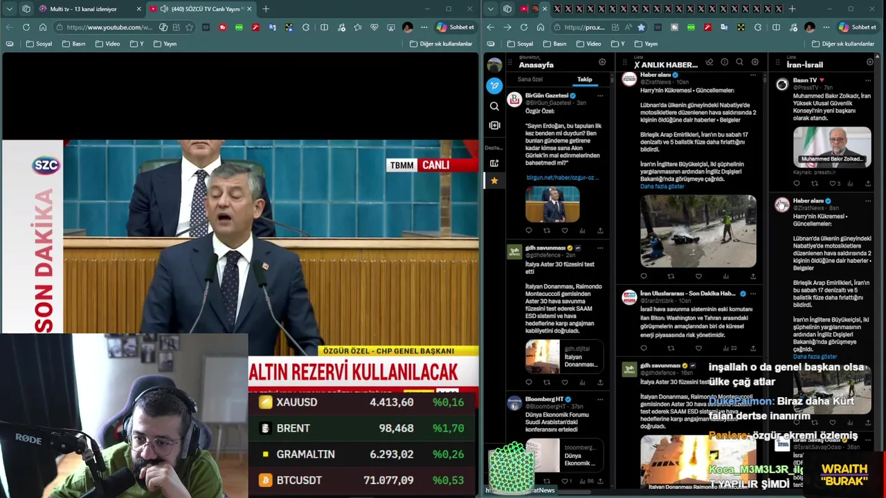Image resolution: width=886 pixels, height=498 pixels.
Task: Open Sosyal bookmarks folder in right browser
Action: (x=521, y=44)
